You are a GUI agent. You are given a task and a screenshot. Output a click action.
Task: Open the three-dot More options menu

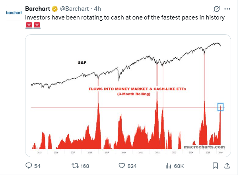(x=227, y=9)
